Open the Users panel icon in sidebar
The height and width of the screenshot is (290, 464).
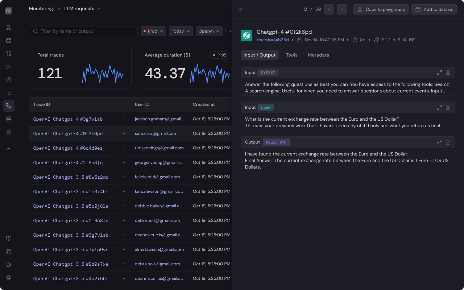click(9, 132)
